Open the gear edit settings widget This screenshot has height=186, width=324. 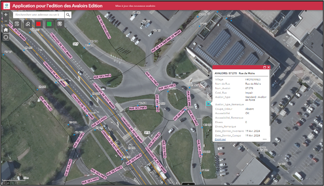click(59, 24)
